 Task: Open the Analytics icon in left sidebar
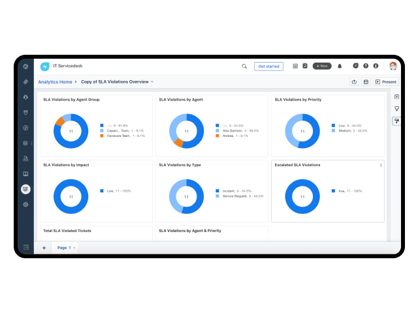click(x=25, y=189)
